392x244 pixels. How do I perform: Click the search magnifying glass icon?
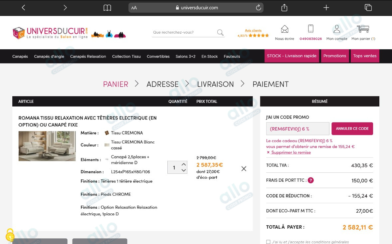click(x=220, y=33)
